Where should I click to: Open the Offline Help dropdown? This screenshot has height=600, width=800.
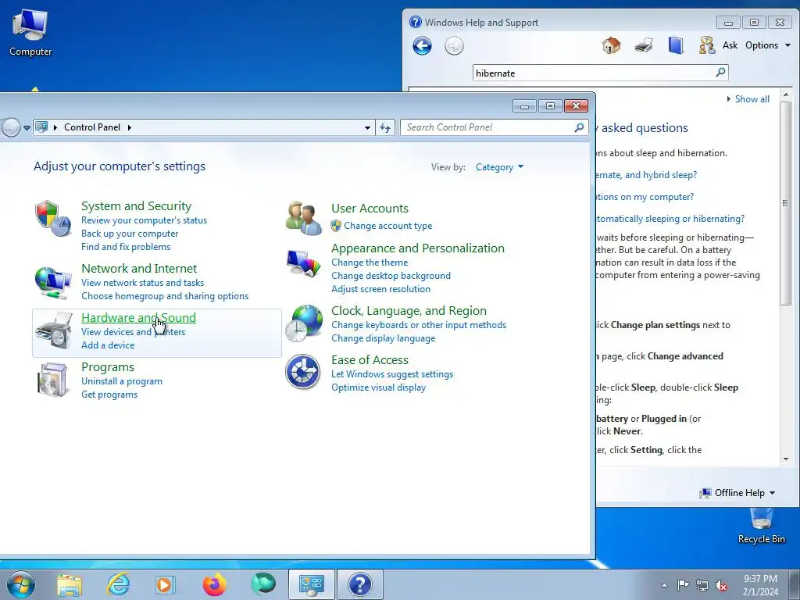click(737, 493)
